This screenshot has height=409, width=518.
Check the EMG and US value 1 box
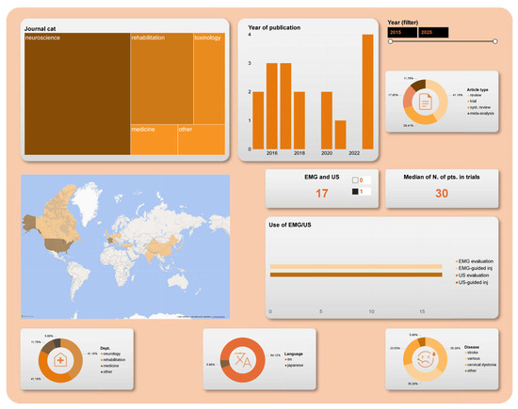pyautogui.click(x=355, y=191)
